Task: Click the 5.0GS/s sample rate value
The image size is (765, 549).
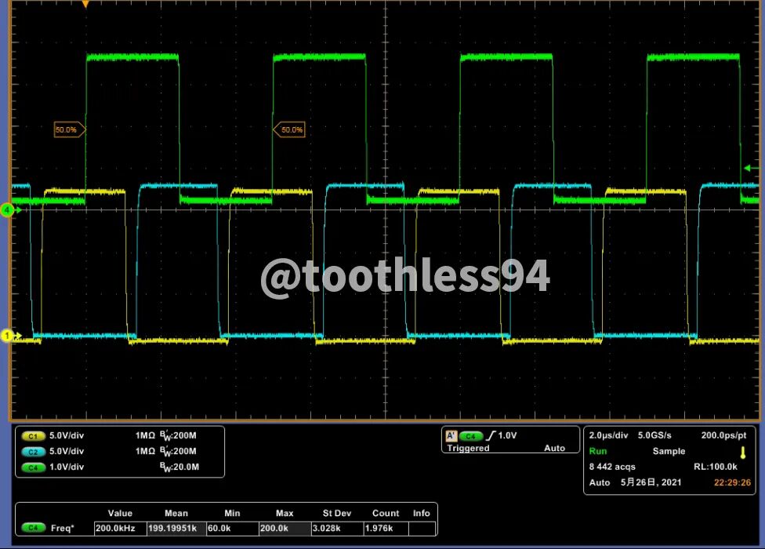Action: [x=654, y=435]
